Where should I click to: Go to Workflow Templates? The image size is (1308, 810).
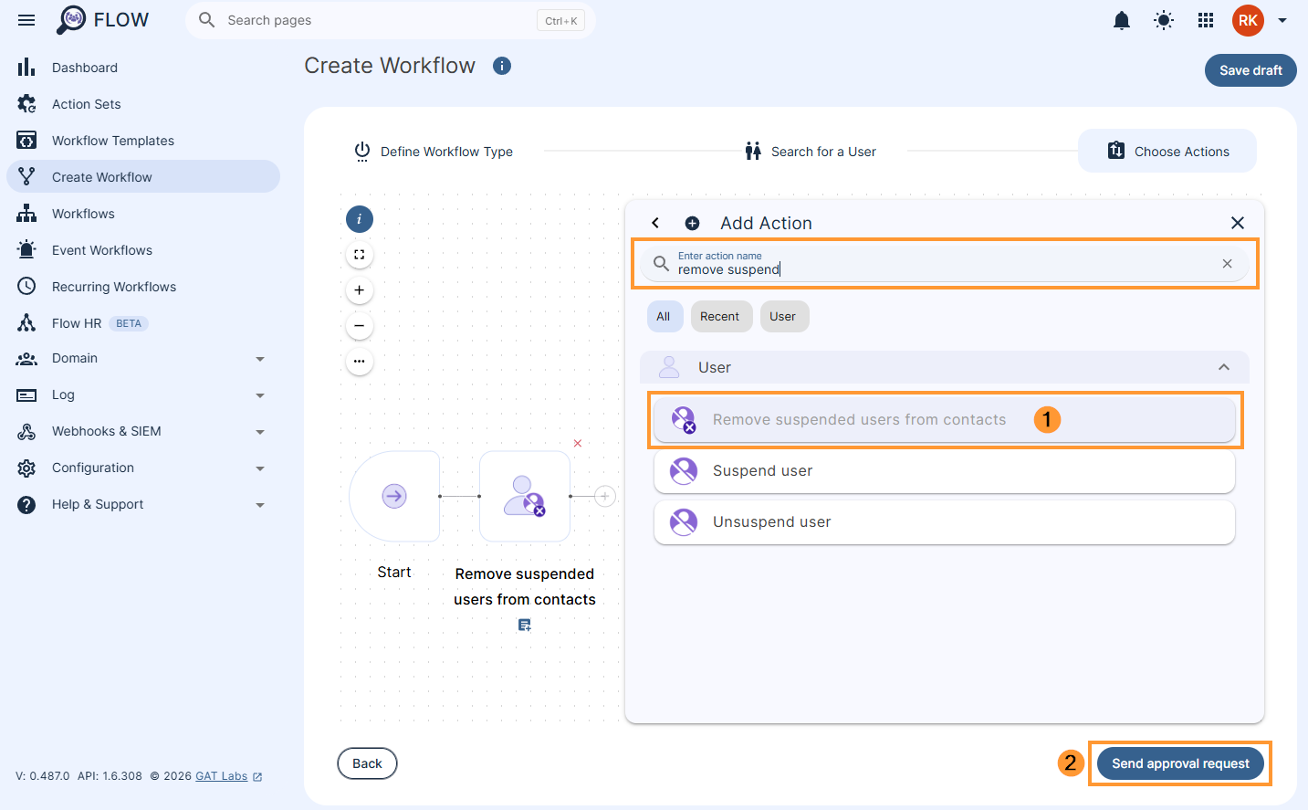click(x=143, y=141)
